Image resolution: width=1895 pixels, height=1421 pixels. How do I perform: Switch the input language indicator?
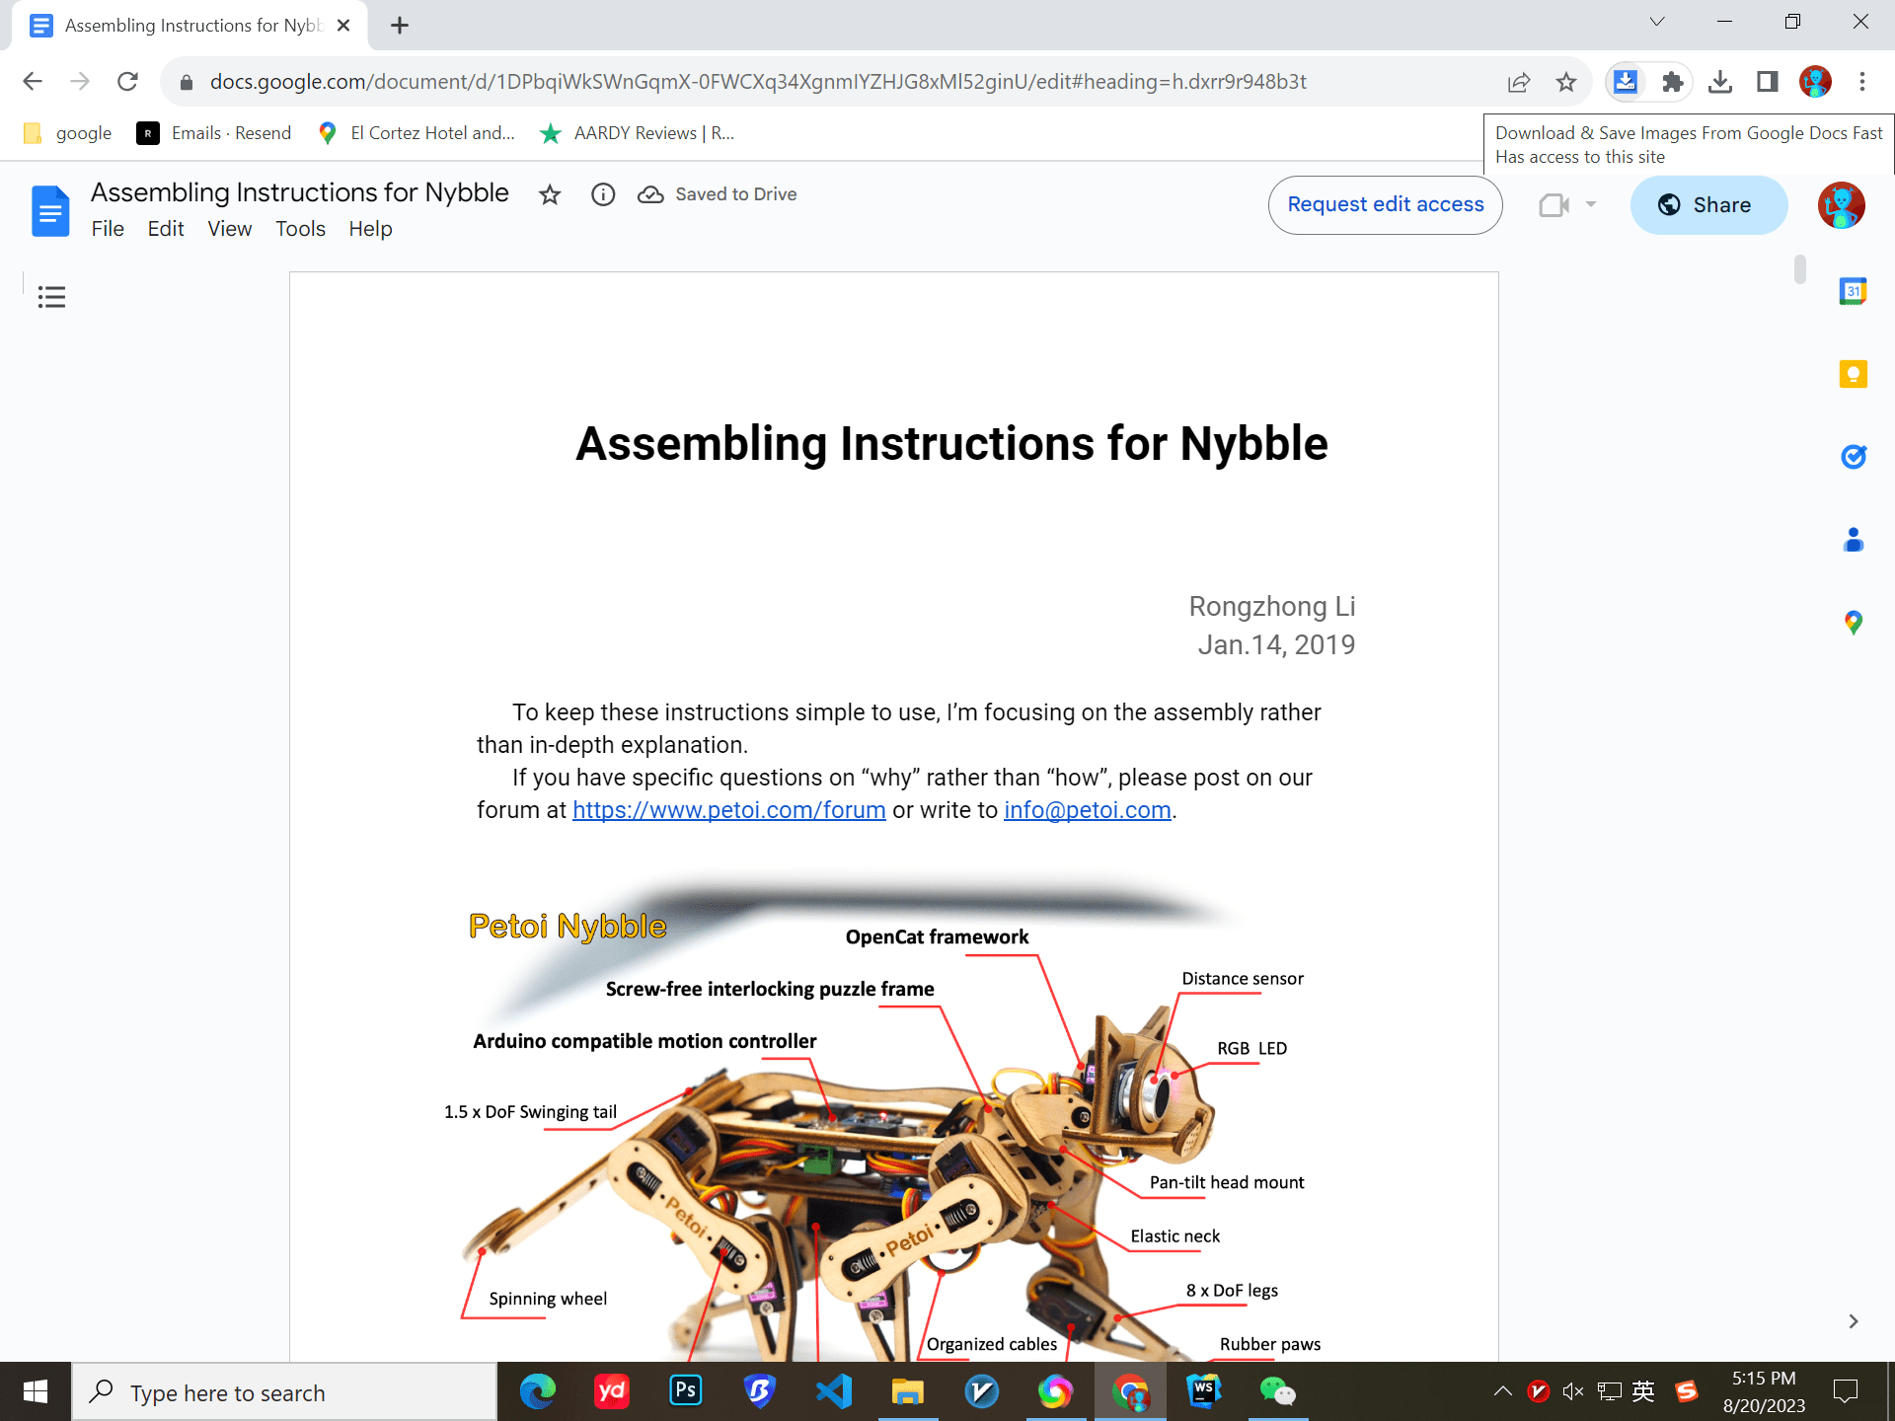pos(1643,1391)
